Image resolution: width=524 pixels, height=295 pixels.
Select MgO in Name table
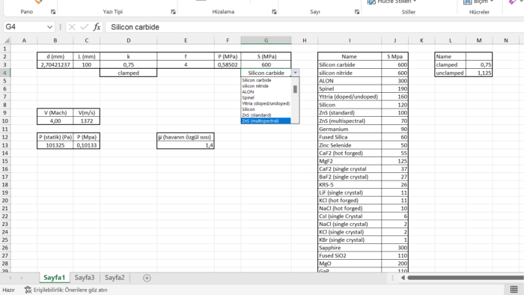pyautogui.click(x=350, y=264)
